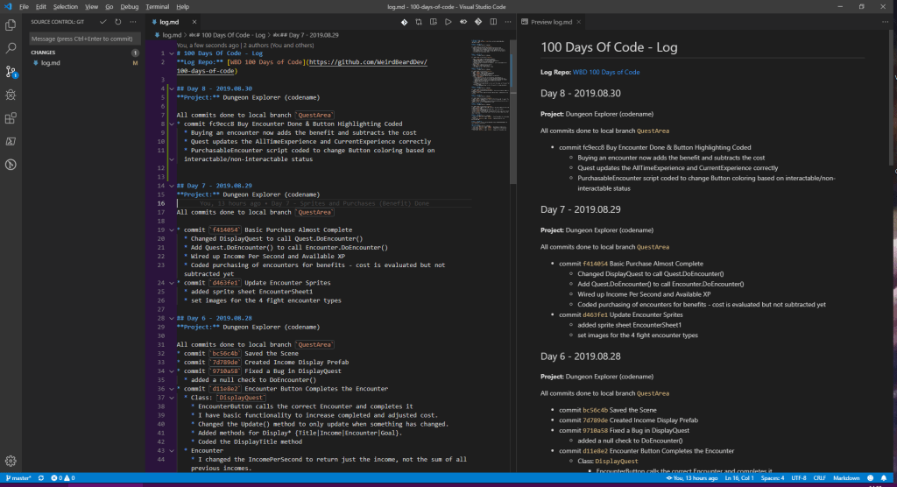The image size is (897, 487).
Task: Open the Go menu
Action: (109, 7)
